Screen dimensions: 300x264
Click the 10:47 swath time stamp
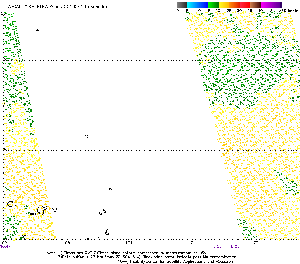[x=5, y=247]
